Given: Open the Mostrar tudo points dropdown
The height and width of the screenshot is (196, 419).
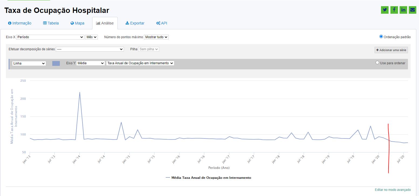Looking at the screenshot, I should [156, 37].
